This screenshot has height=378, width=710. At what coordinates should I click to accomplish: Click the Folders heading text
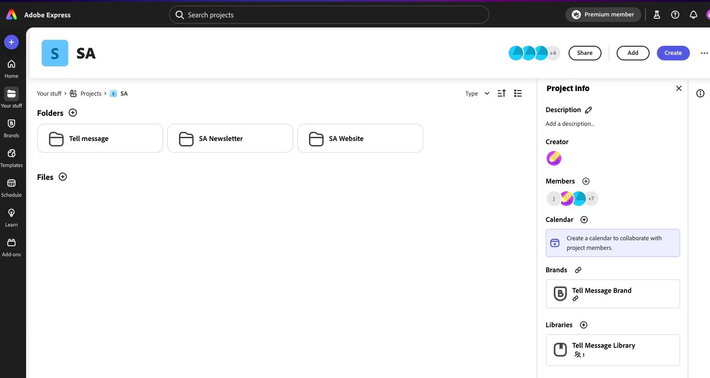click(50, 113)
